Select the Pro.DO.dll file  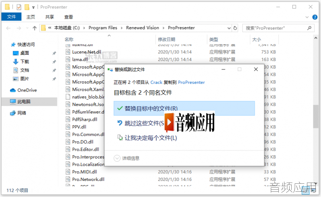tap(83, 142)
